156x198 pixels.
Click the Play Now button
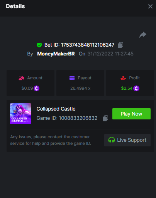(131, 114)
